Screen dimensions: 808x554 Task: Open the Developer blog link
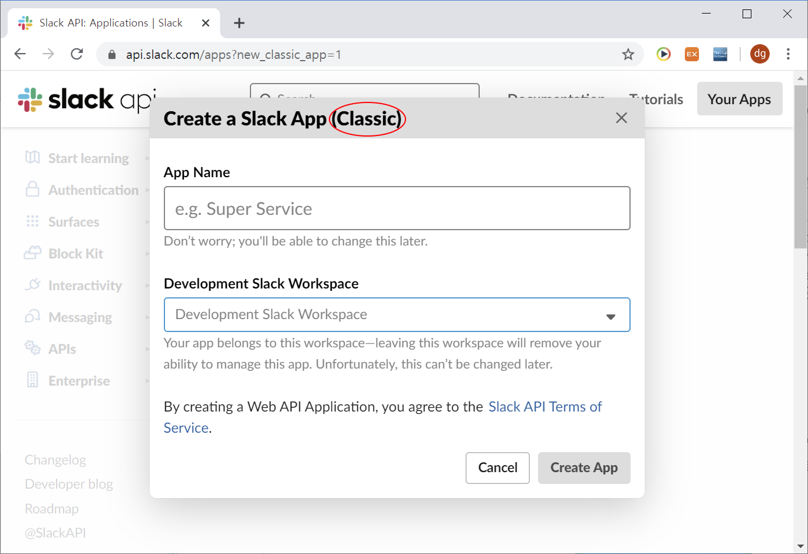[x=69, y=484]
